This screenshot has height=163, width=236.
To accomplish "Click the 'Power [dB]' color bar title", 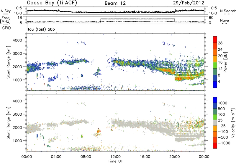I will [225, 62].
